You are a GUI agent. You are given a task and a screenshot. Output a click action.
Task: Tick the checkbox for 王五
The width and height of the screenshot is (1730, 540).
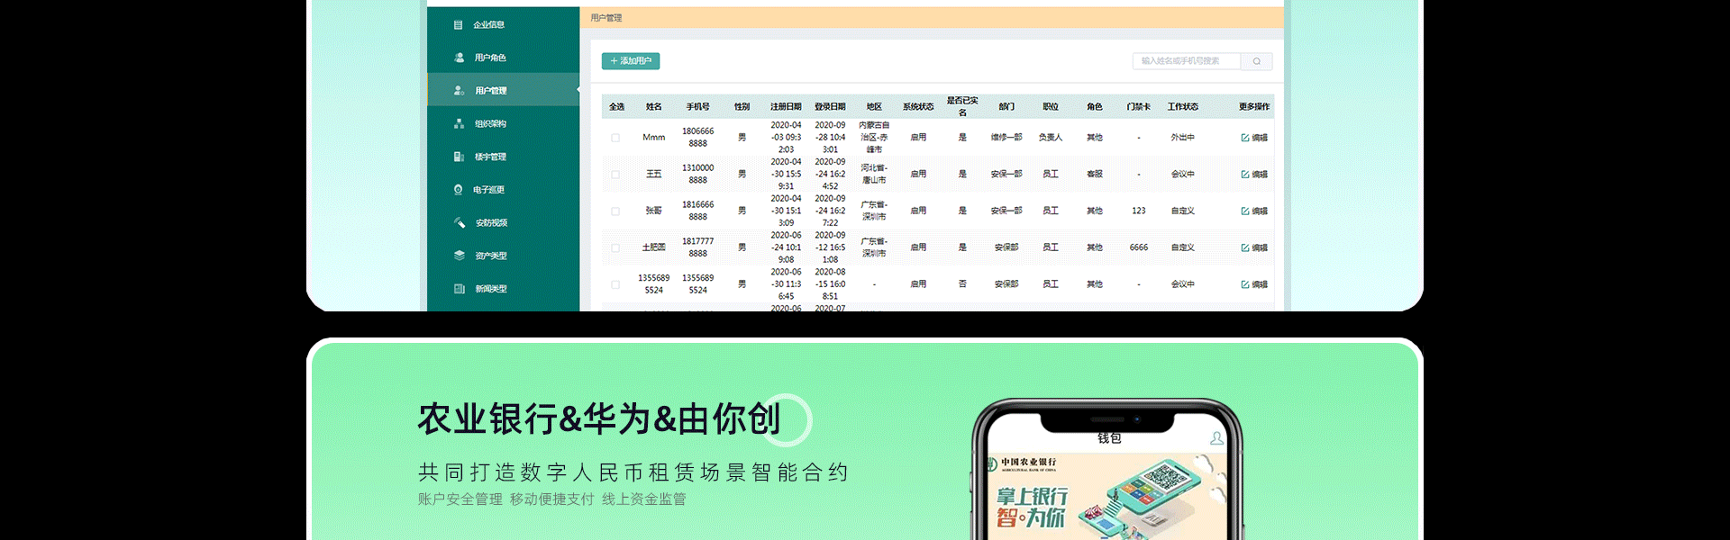point(615,175)
